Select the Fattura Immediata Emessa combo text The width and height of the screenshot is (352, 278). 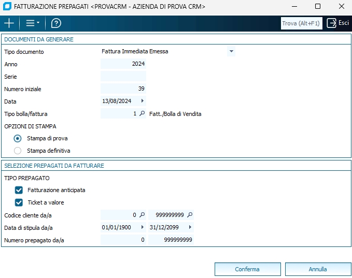click(135, 51)
